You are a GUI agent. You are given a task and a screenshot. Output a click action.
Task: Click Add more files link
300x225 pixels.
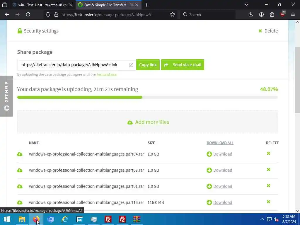coord(152,122)
